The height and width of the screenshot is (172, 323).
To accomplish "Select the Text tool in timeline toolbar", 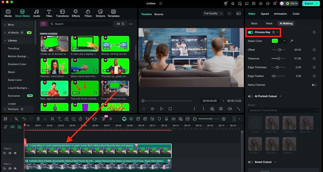I will point(59,119).
